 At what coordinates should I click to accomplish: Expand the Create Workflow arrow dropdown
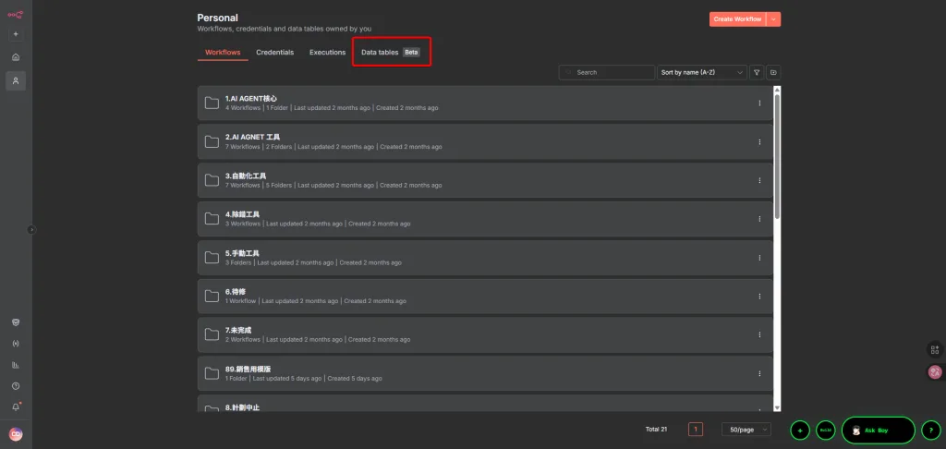click(x=774, y=19)
